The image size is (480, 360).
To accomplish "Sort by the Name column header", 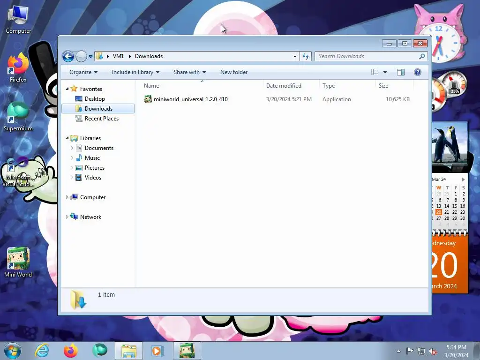I will click(x=202, y=86).
